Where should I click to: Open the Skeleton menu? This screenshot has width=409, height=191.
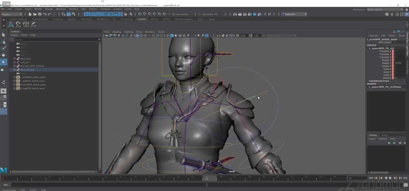click(x=74, y=9)
